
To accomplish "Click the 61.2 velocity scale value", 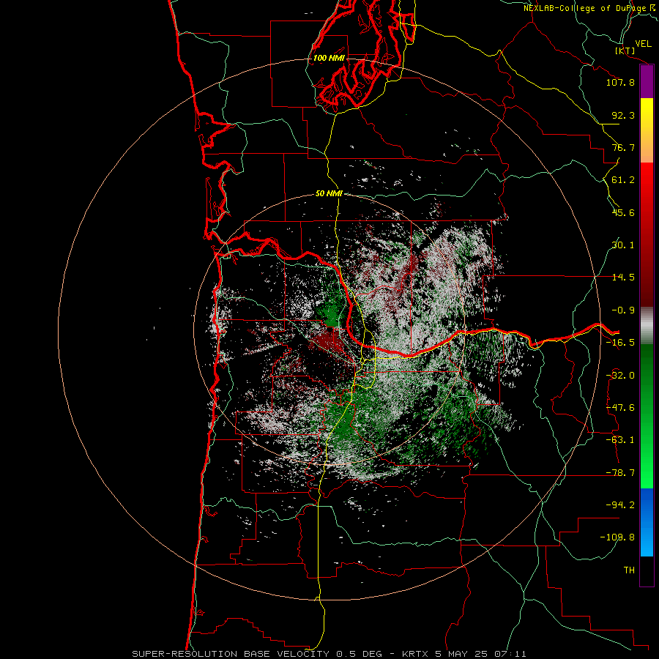I will point(623,180).
